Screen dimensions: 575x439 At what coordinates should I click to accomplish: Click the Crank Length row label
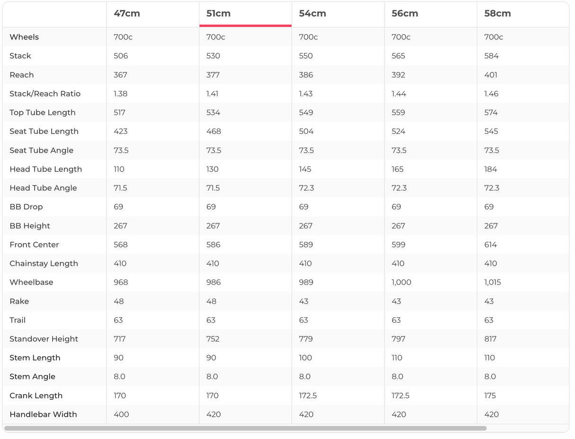pyautogui.click(x=36, y=395)
